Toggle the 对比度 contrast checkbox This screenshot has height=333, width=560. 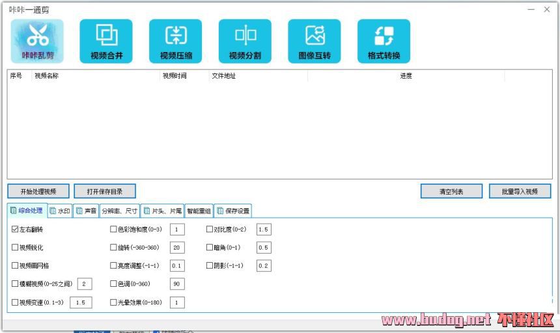210,230
